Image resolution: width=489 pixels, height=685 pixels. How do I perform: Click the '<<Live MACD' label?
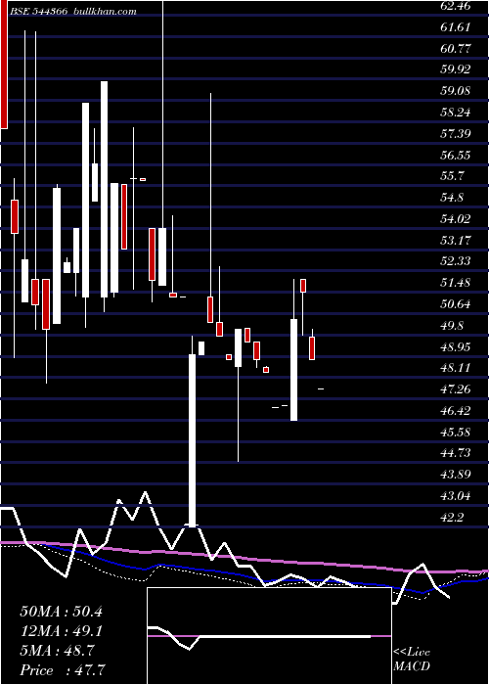(412, 660)
